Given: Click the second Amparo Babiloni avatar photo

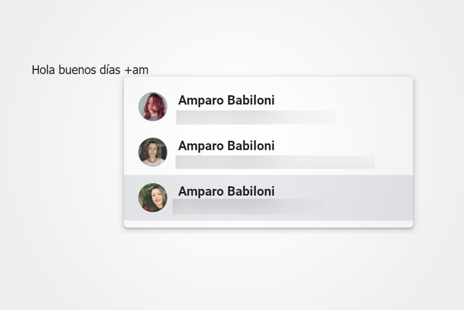Looking at the screenshot, I should click(x=153, y=152).
